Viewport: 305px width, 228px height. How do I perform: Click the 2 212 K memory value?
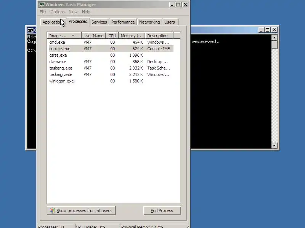(x=136, y=74)
